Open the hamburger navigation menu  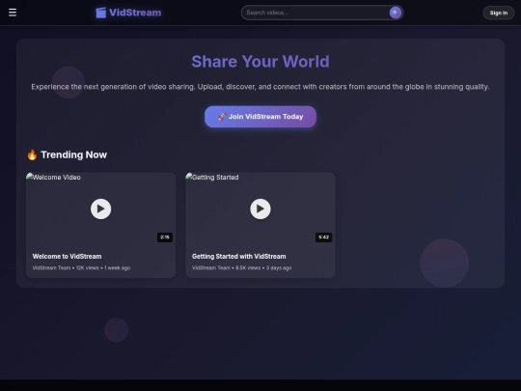point(13,13)
